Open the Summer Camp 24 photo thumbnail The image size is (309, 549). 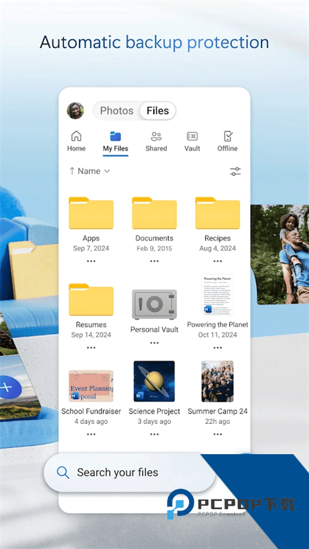pos(217,381)
